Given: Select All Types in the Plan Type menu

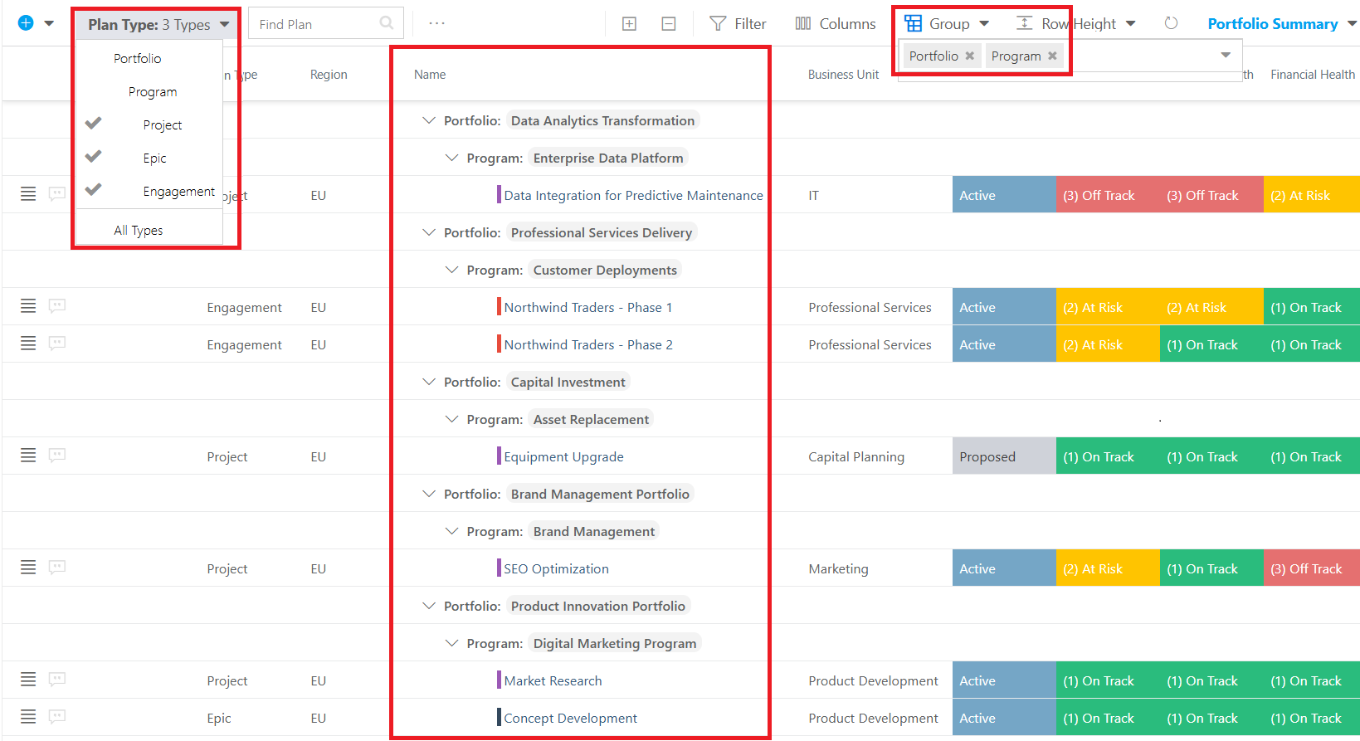Looking at the screenshot, I should point(139,230).
